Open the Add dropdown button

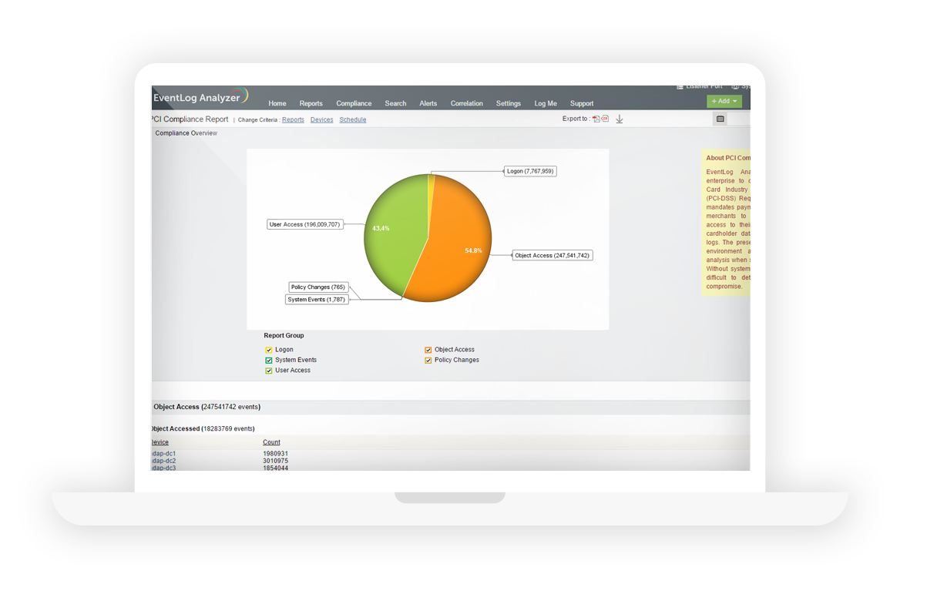[x=724, y=101]
